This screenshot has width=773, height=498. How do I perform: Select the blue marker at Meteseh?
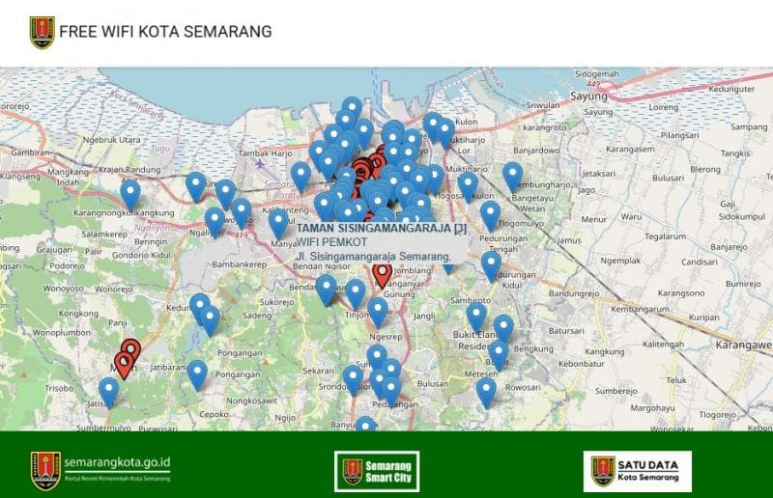(x=498, y=353)
